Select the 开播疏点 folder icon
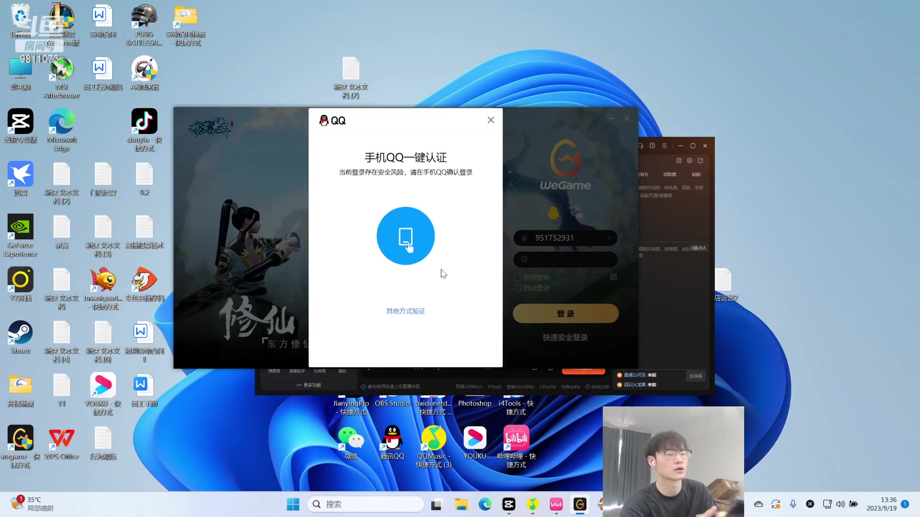Screen dimensions: 920x517 coord(20,390)
